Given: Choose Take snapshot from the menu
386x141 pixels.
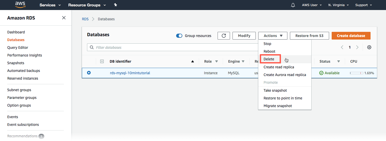Looking at the screenshot, I should coord(285,90).
